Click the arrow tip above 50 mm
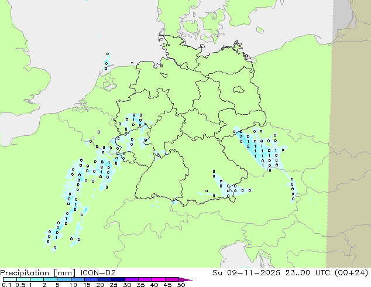The image size is (371, 287). click(185, 279)
